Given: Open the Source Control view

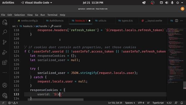Looking at the screenshot, I should point(5,42).
